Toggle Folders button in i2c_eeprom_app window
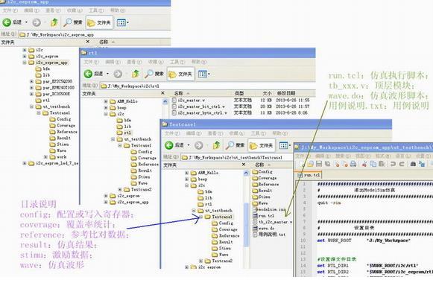Screen dimensions: 433x283 [99, 22]
